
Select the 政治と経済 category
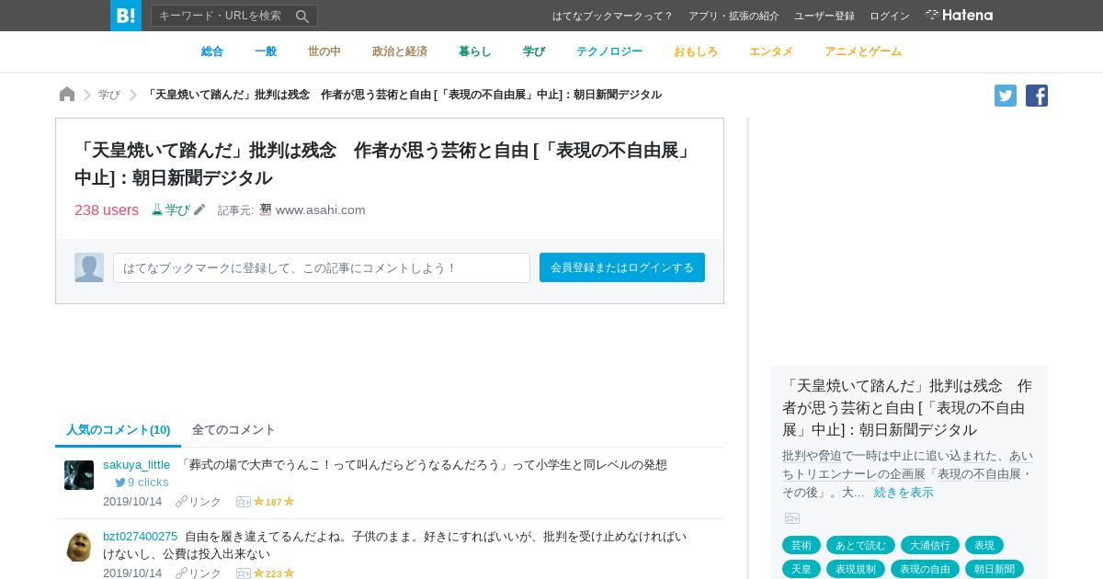[400, 51]
